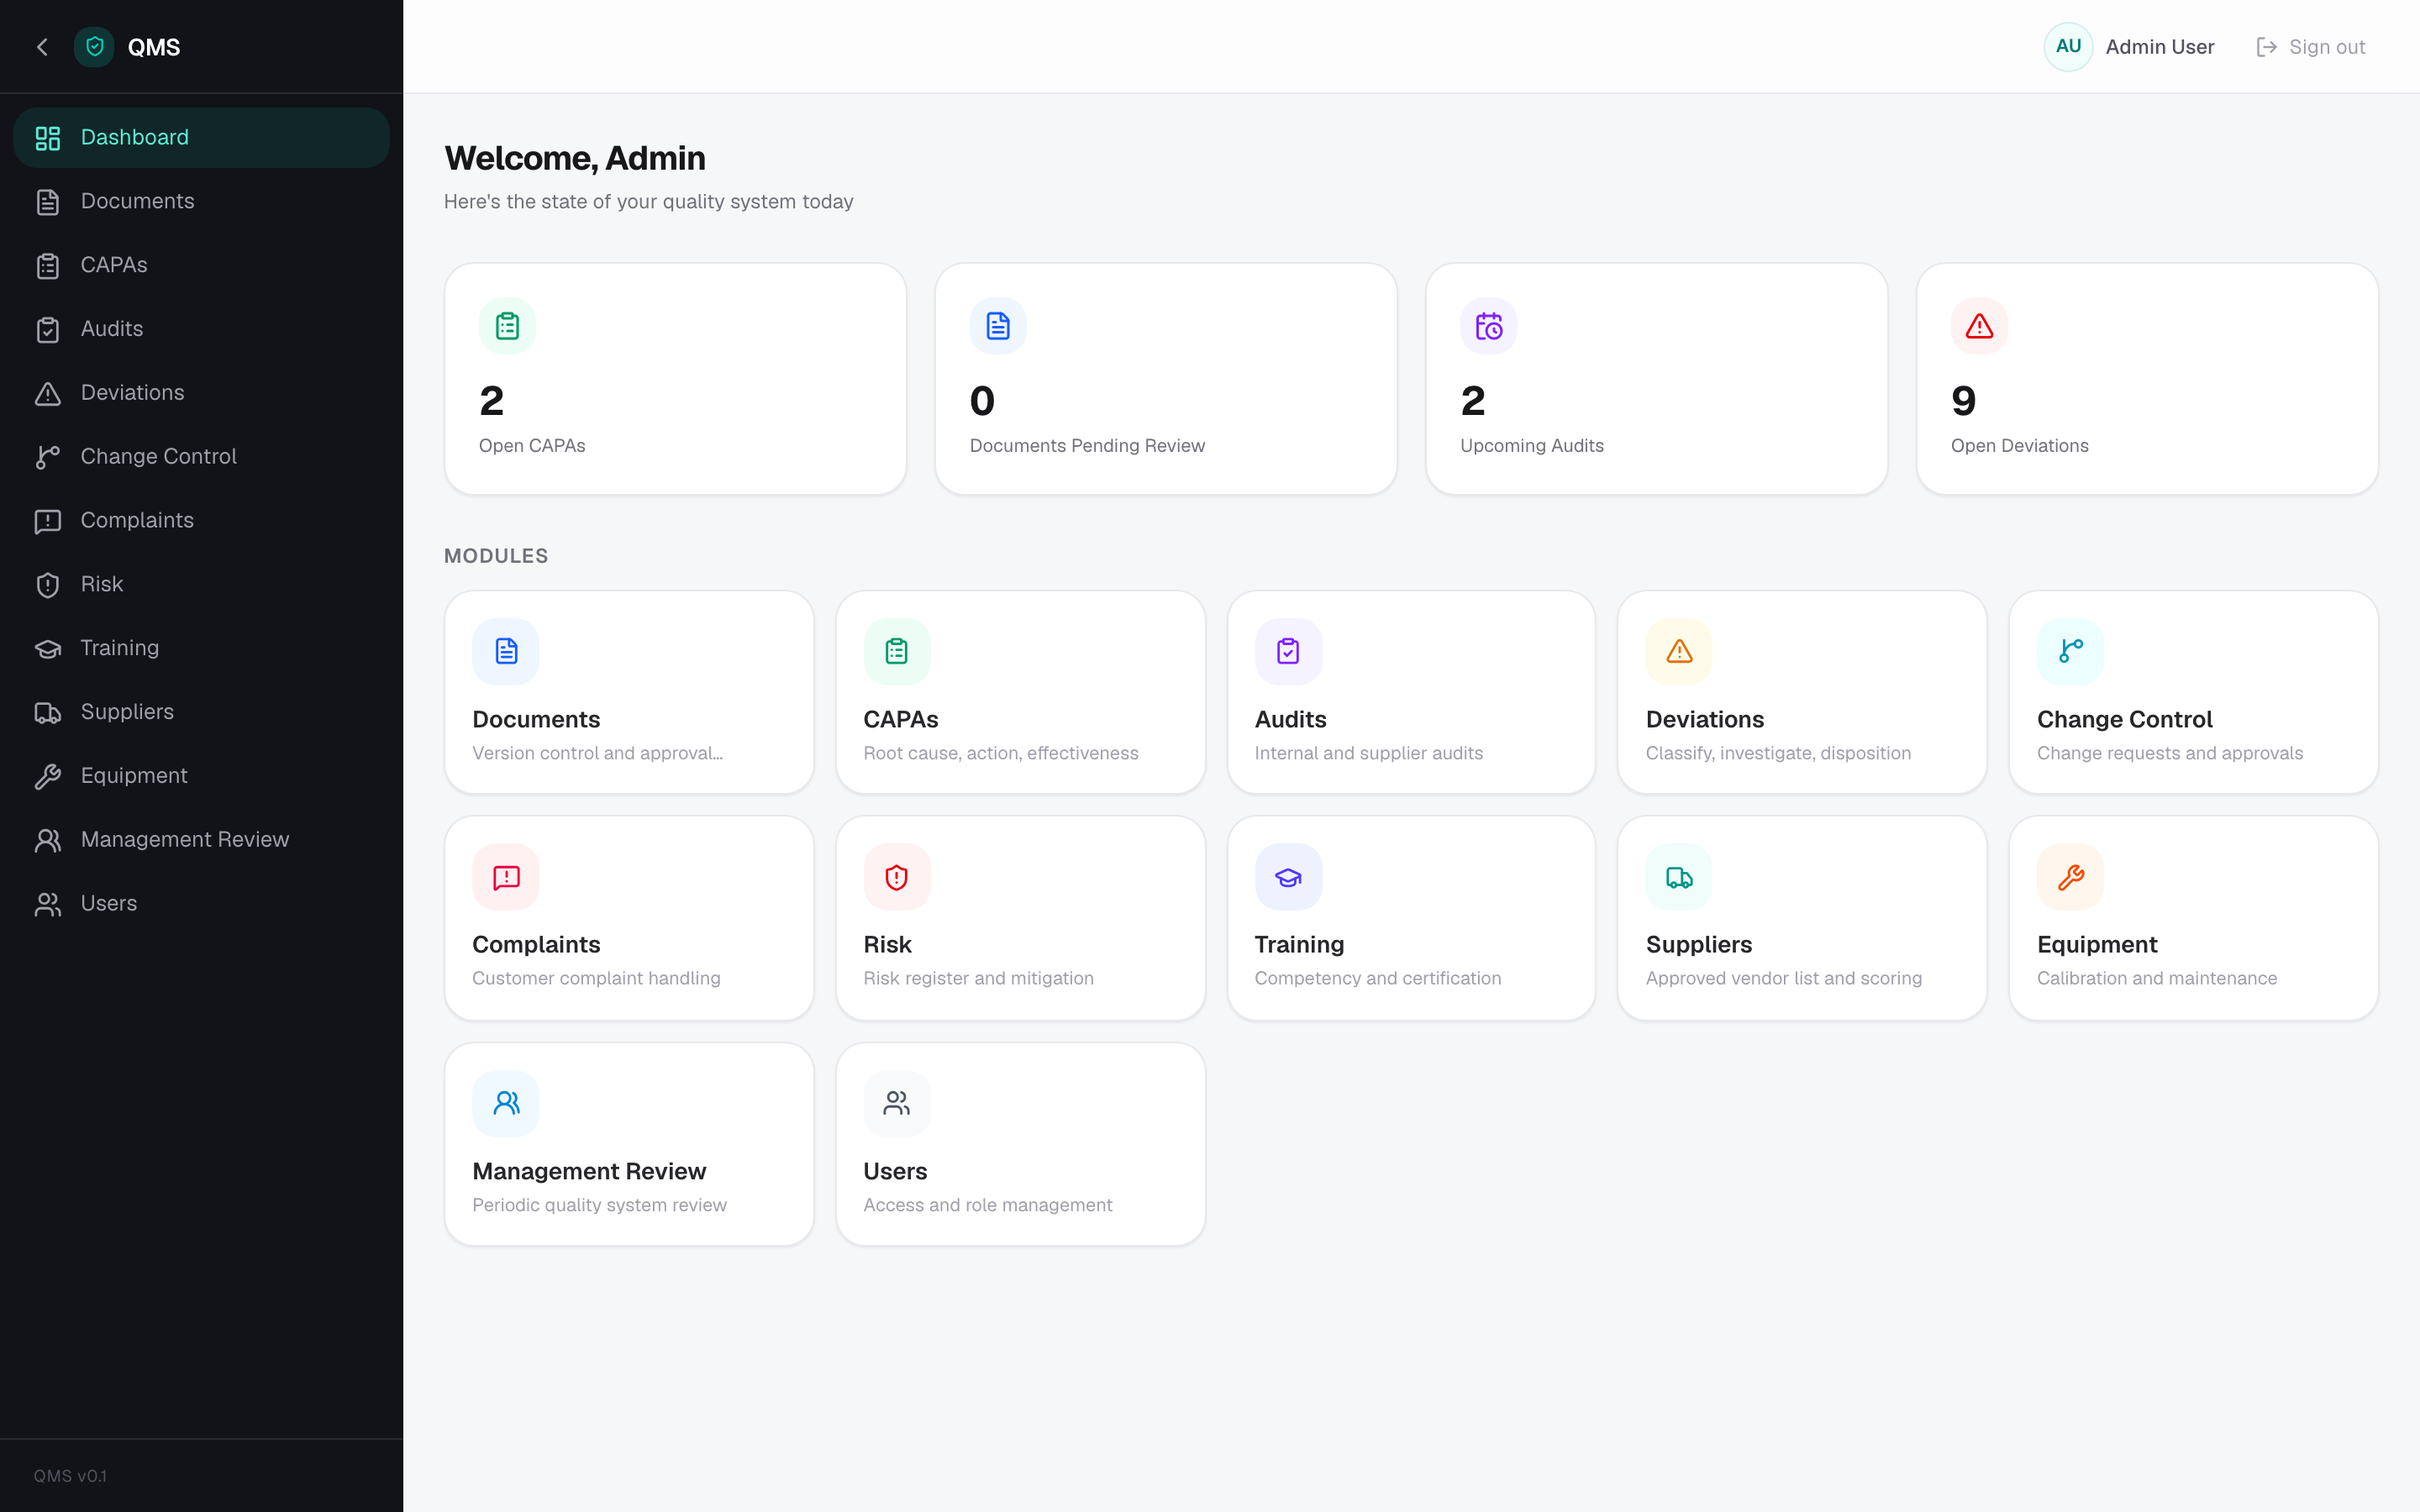
Task: Click the Training graduation cap icon in sidebar
Action: click(x=48, y=649)
